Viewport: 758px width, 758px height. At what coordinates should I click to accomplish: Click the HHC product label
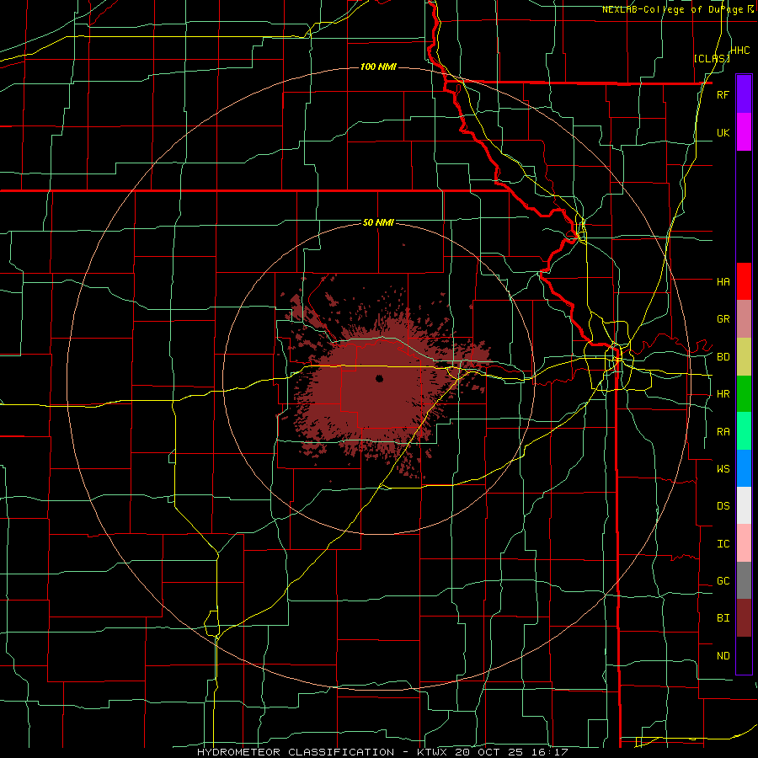click(x=740, y=51)
